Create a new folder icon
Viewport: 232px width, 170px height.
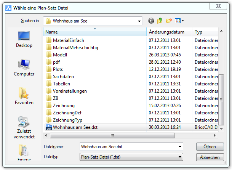pos(169,21)
